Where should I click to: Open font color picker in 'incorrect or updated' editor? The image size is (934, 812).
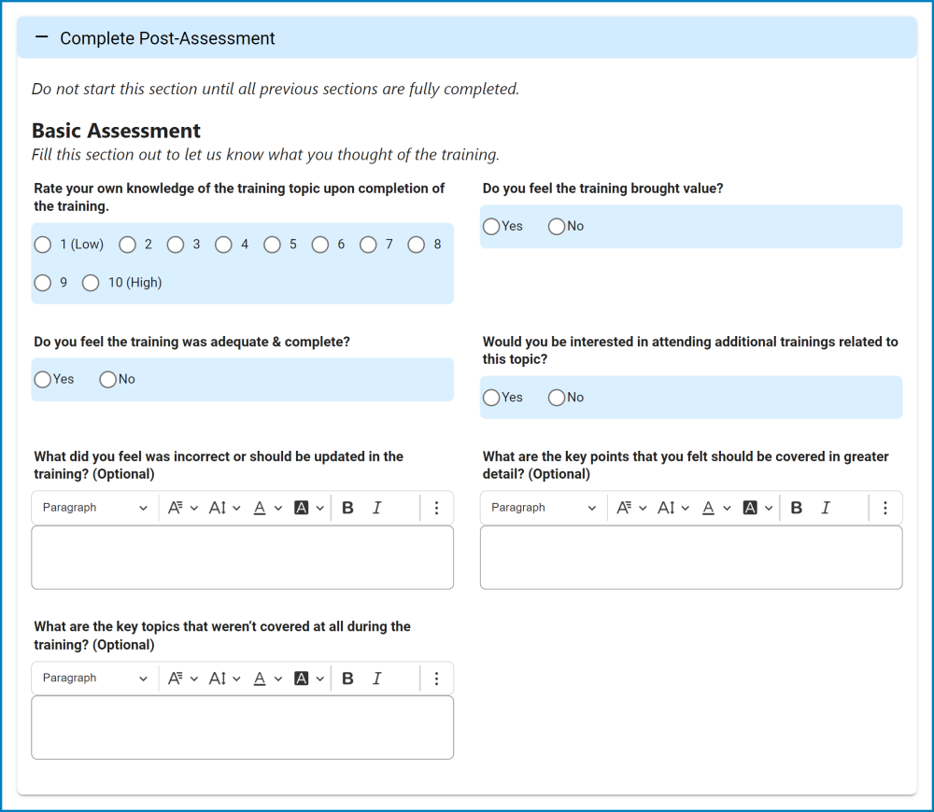click(x=266, y=508)
